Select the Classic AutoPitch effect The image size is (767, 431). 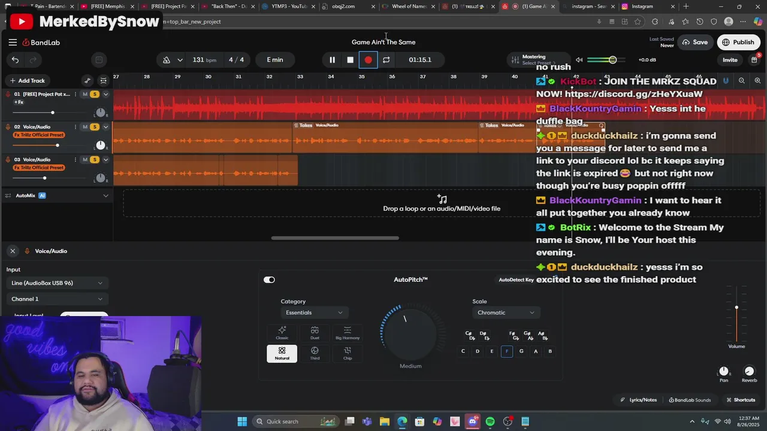click(282, 333)
